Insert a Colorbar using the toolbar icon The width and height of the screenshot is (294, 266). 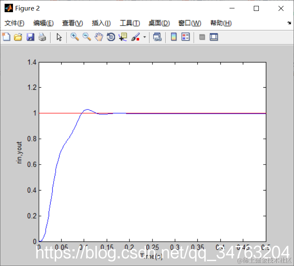coord(174,37)
